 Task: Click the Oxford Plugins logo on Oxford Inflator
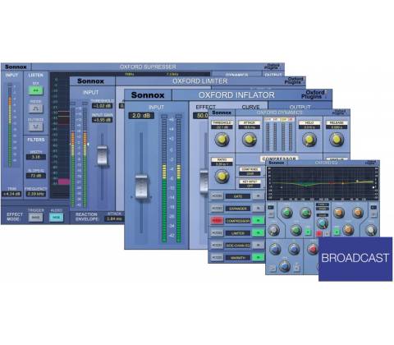point(313,94)
